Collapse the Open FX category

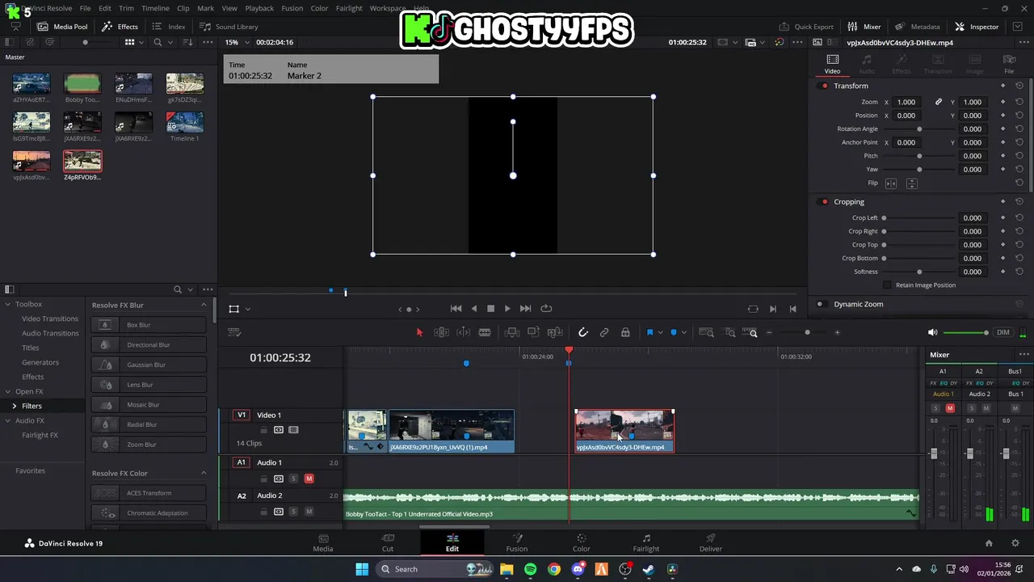(x=8, y=391)
